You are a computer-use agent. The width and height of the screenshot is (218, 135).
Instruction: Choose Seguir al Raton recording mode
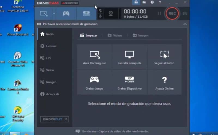[164, 57]
